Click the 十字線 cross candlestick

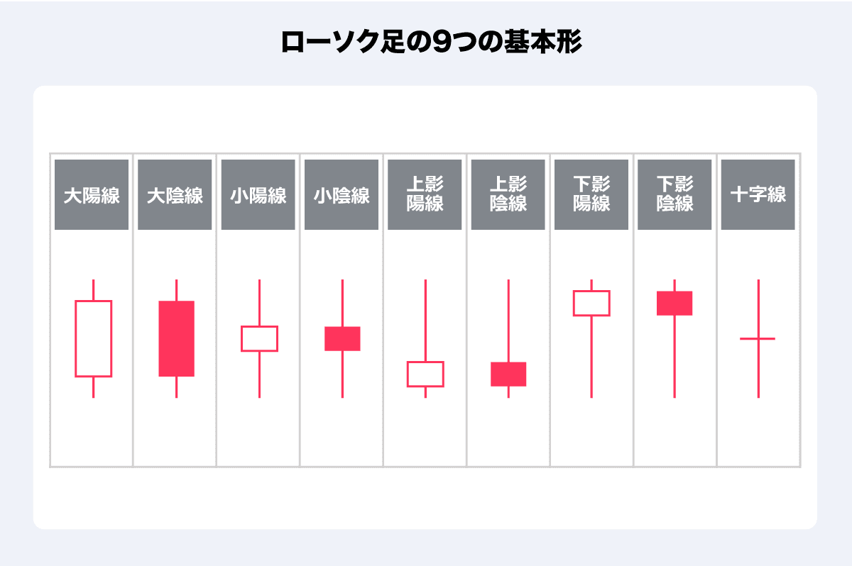(758, 338)
